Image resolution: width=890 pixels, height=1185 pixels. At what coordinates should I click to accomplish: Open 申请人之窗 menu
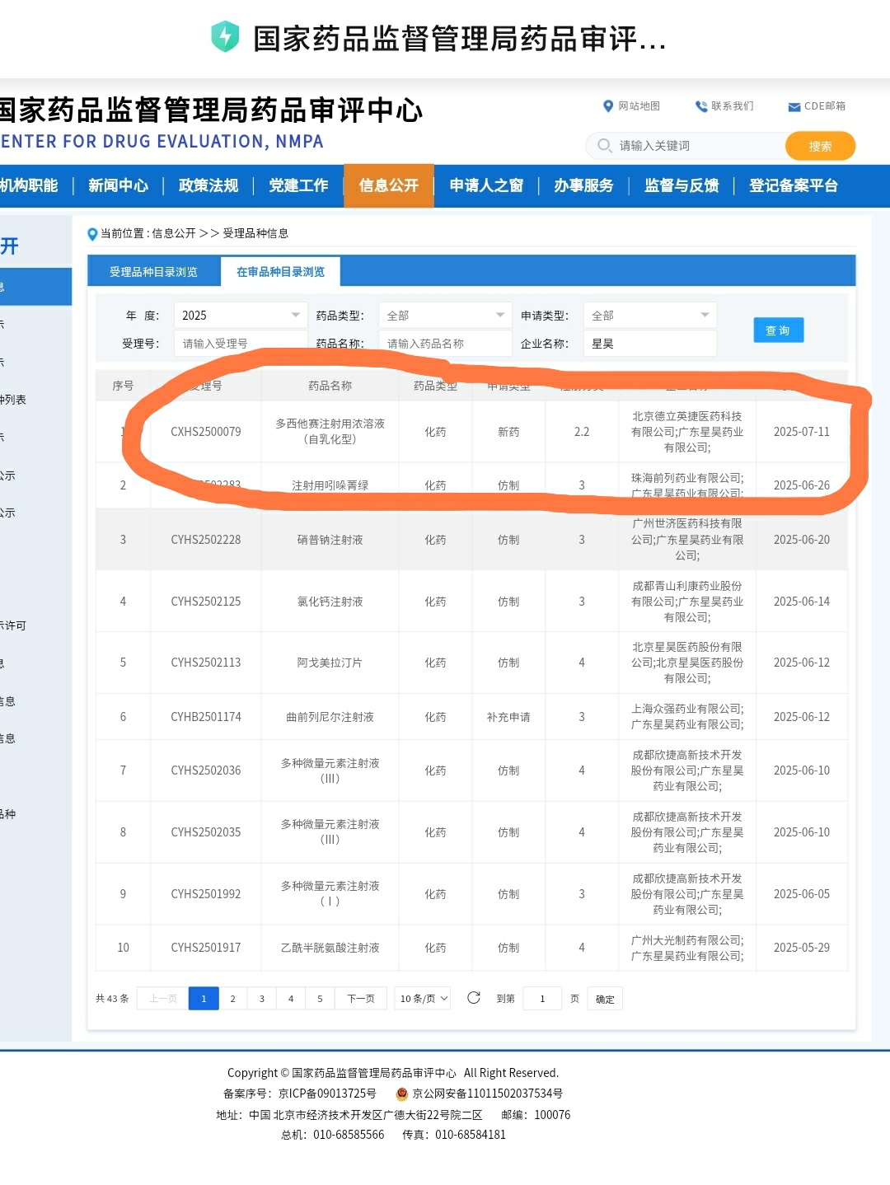[x=486, y=185]
